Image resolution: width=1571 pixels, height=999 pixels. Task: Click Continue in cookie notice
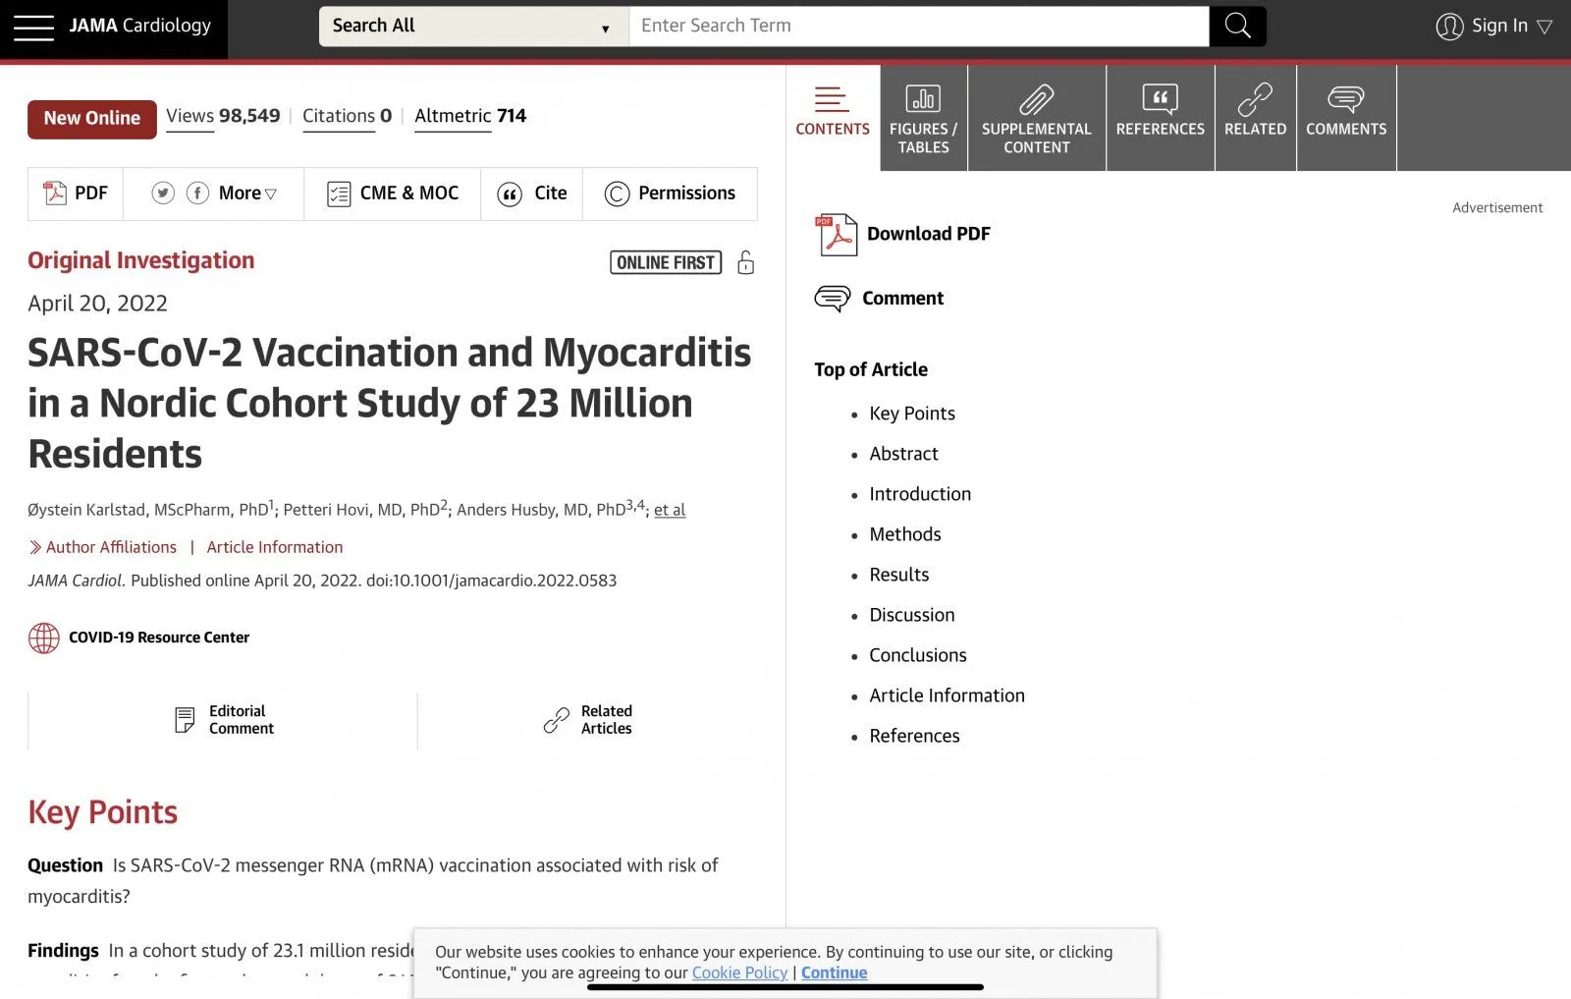[834, 972]
